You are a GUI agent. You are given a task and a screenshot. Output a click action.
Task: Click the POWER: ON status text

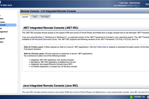tap(139, 97)
